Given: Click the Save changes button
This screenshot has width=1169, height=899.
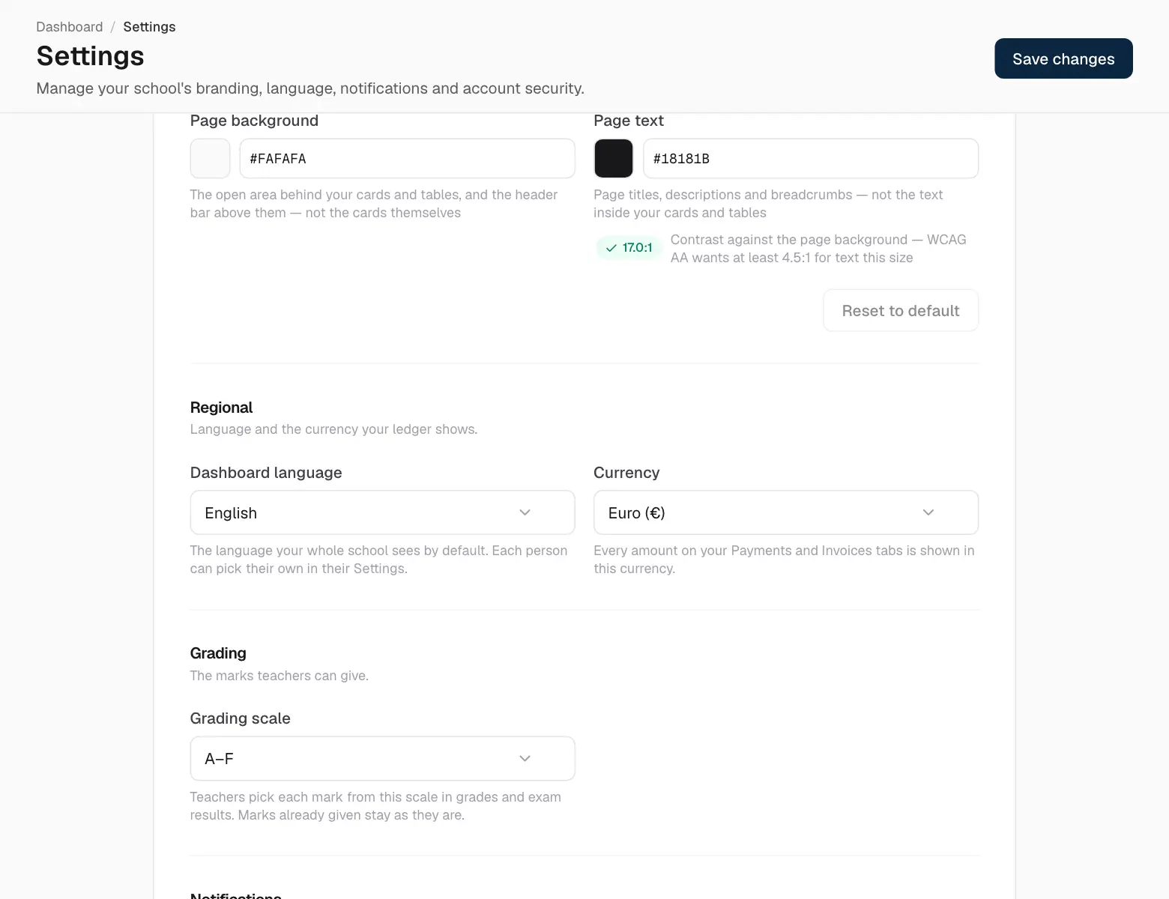Looking at the screenshot, I should pos(1063,58).
